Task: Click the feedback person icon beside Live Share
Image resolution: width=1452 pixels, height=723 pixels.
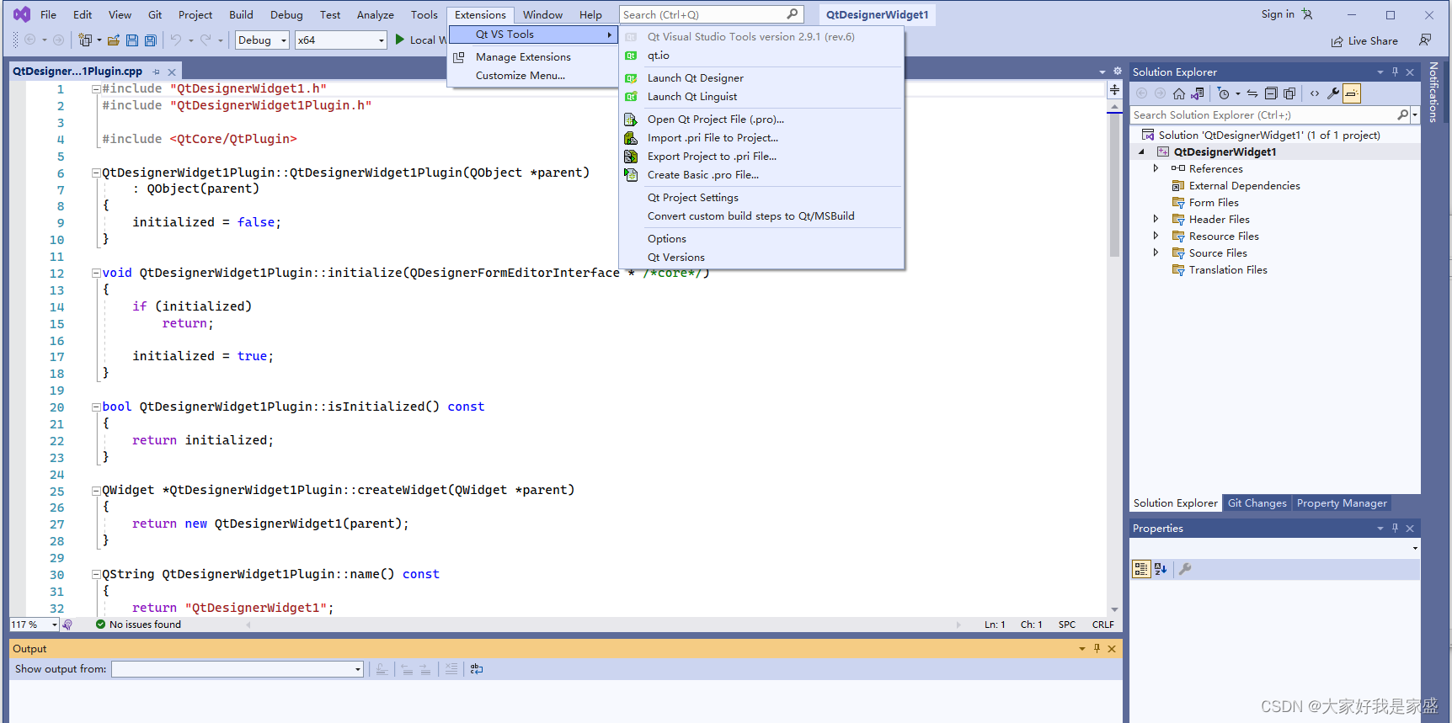Action: coord(1425,40)
